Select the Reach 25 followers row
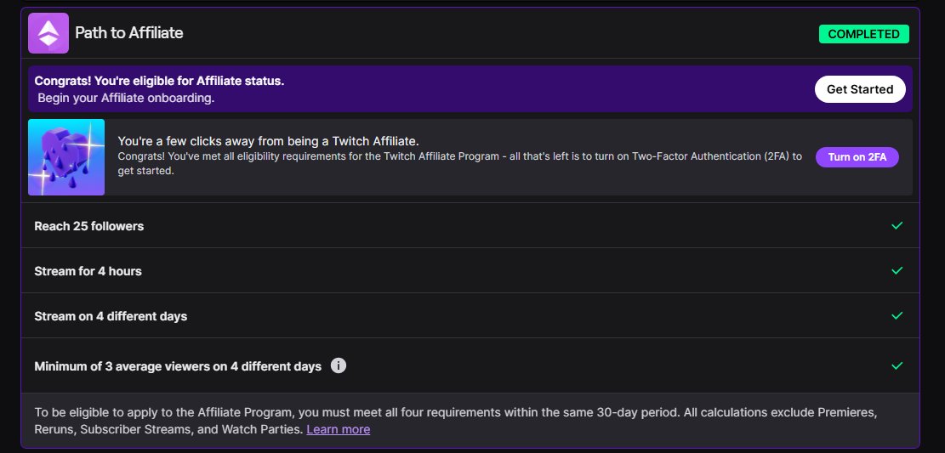This screenshot has width=945, height=453. (x=470, y=225)
